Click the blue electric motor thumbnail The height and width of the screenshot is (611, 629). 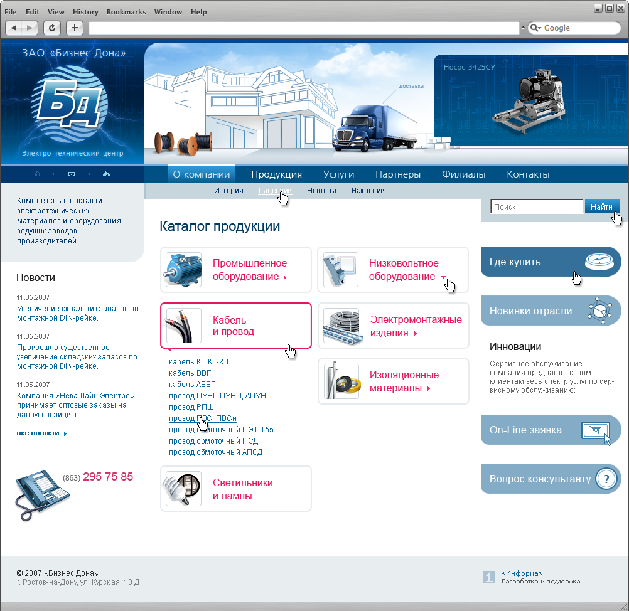[x=183, y=270]
